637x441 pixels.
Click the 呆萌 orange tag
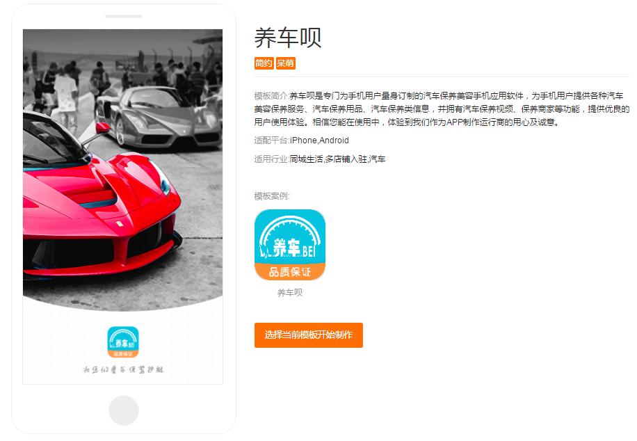[286, 63]
